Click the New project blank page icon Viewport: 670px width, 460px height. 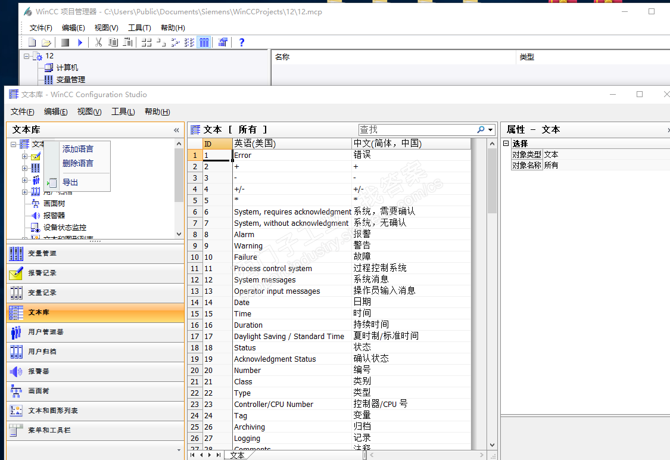click(x=32, y=42)
